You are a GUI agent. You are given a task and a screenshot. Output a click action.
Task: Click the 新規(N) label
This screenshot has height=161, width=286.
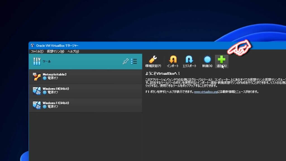click(x=207, y=66)
